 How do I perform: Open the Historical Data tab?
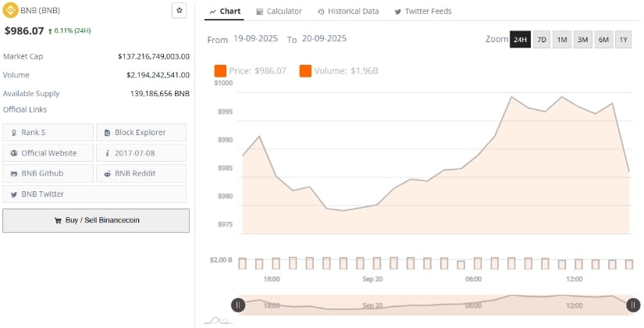[x=348, y=12]
